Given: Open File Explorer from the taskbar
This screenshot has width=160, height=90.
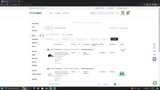Looking at the screenshot, I should pyautogui.click(x=38, y=88).
